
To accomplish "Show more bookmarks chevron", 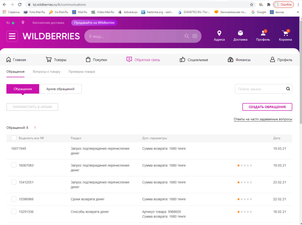I will coord(298,12).
